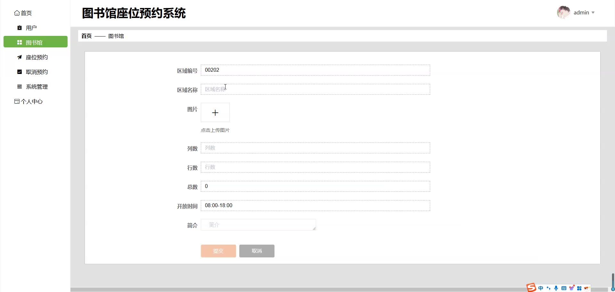
Task: Click the Sogou input method logo
Action: [531, 288]
